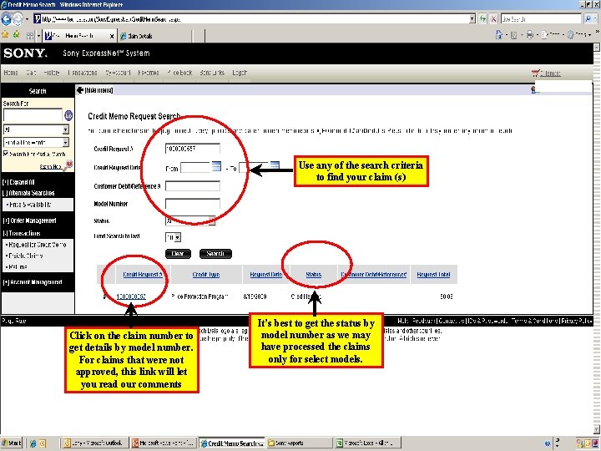This screenshot has width=601, height=451.
Task: Click the Add to Favorites icon
Action: [17, 35]
